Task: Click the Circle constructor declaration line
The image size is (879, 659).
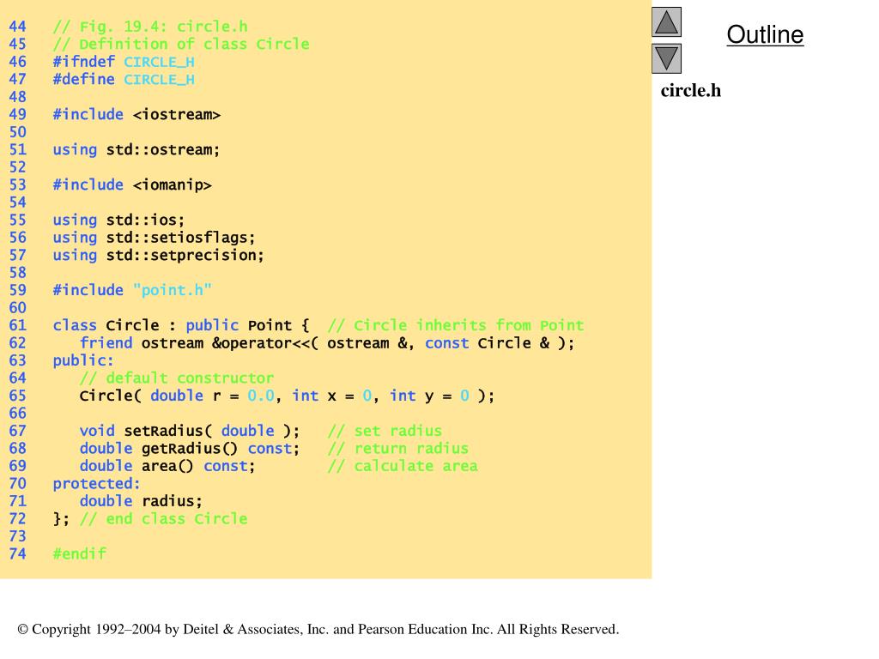Action: (287, 396)
